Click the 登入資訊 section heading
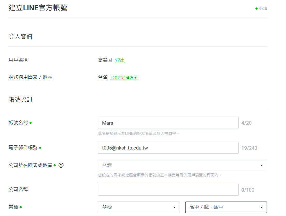Screen dimensions: 286x216 click(x=21, y=37)
